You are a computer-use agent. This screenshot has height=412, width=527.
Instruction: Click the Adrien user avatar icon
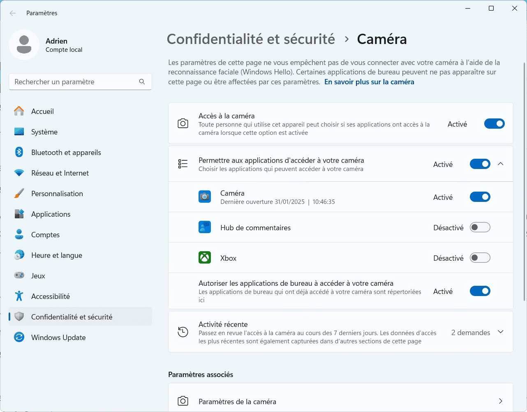pyautogui.click(x=24, y=44)
